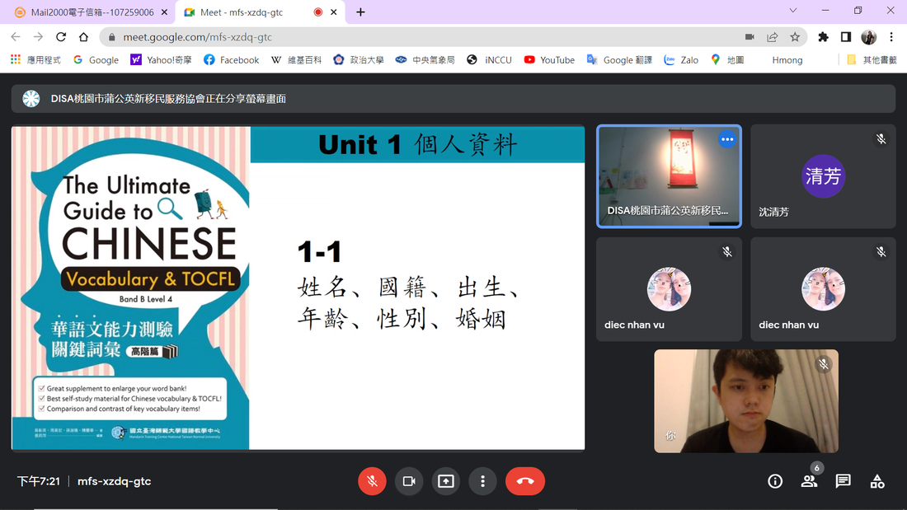Close the Meet tab
The image size is (907, 510).
pos(334,12)
